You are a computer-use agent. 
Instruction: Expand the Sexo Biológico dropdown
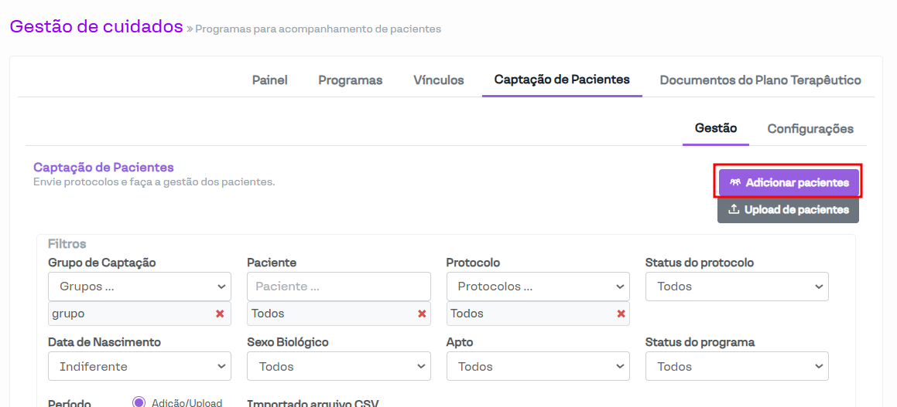pyautogui.click(x=338, y=367)
